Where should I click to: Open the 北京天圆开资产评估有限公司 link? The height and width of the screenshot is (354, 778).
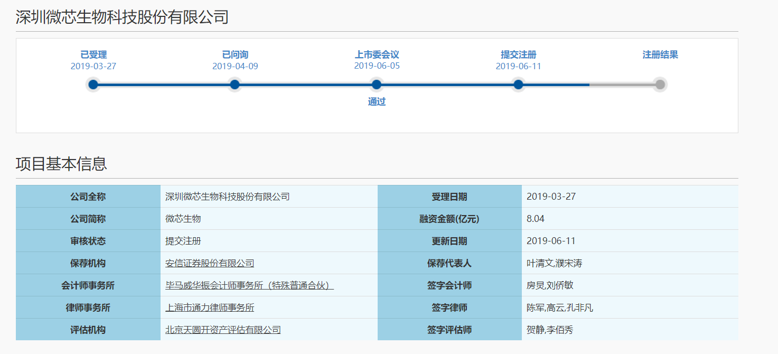(223, 330)
